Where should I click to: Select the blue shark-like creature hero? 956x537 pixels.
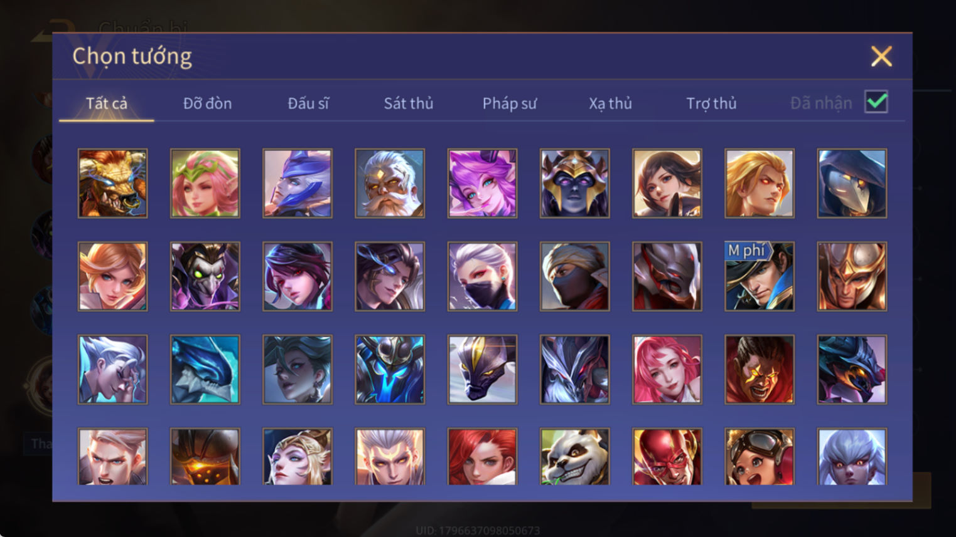[x=205, y=369]
